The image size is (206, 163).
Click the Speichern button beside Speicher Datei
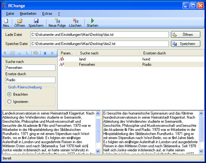186,44
